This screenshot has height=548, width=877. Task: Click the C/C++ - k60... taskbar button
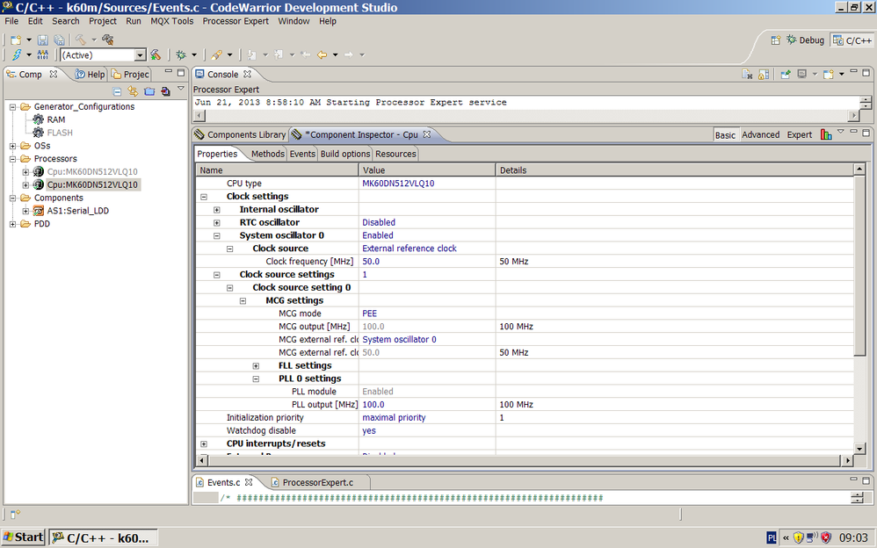(x=103, y=538)
